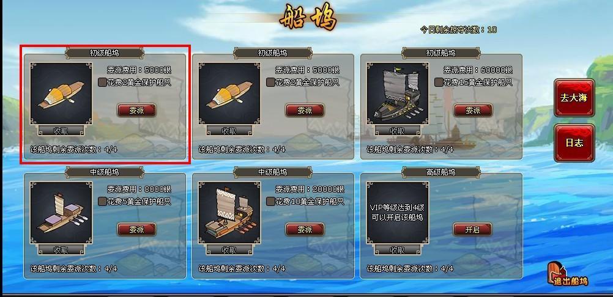Click the first 中级船坞 title tab
The width and height of the screenshot is (613, 297).
(x=105, y=172)
